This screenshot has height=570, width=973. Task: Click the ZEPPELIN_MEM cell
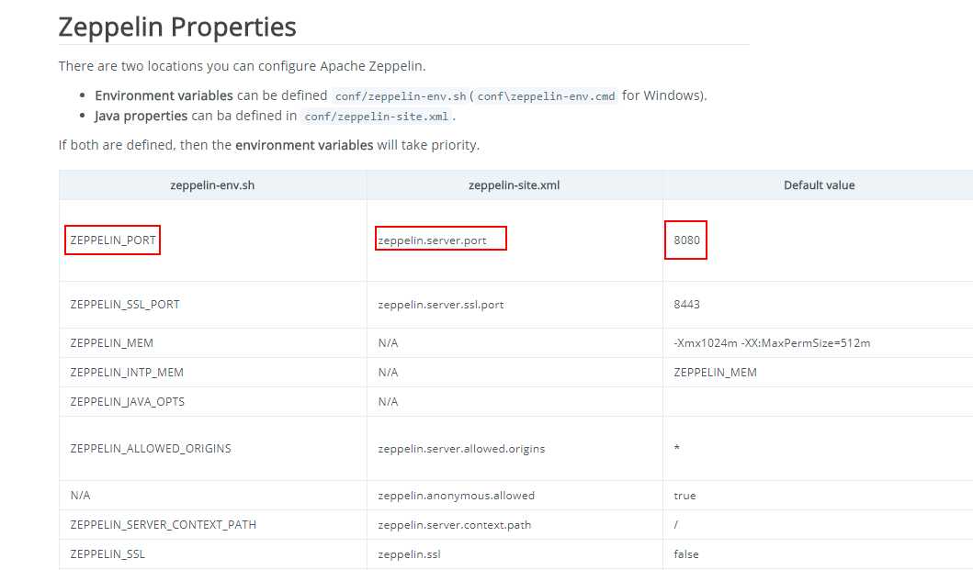[x=112, y=343]
